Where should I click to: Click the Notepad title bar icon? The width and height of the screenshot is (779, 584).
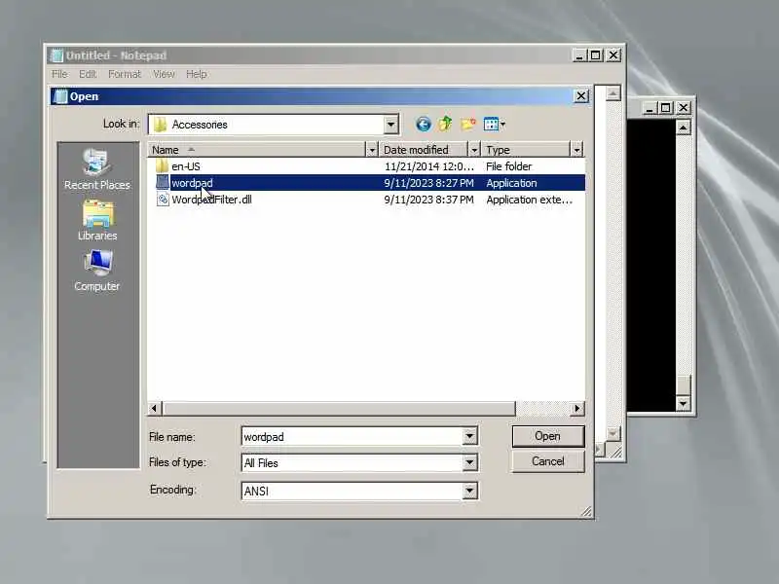click(x=56, y=55)
